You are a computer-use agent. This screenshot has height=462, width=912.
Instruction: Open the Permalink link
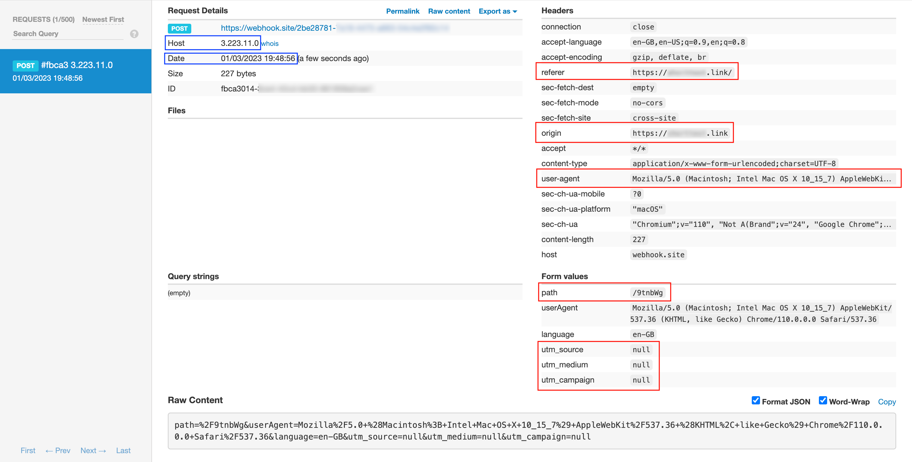402,11
